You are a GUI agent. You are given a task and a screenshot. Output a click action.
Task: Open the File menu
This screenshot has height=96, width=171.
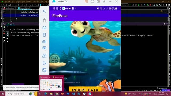click(6, 2)
